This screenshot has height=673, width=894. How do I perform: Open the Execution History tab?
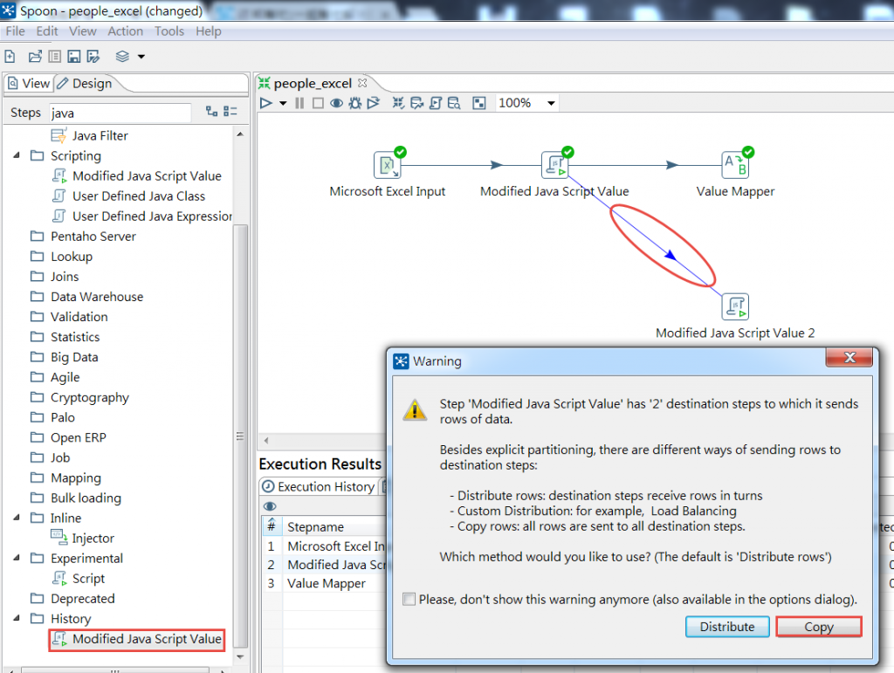(x=319, y=487)
